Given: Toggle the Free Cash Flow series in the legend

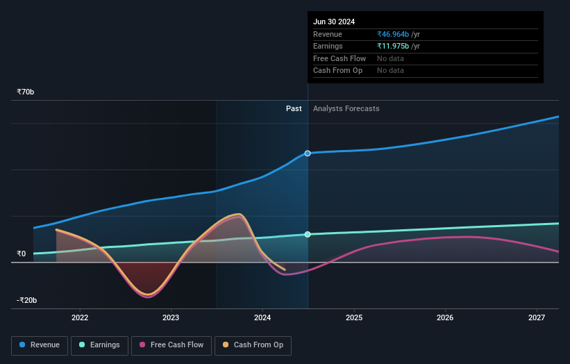Looking at the screenshot, I should (x=171, y=345).
